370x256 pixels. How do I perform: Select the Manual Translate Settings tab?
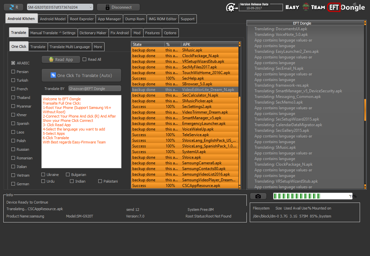coord(53,33)
